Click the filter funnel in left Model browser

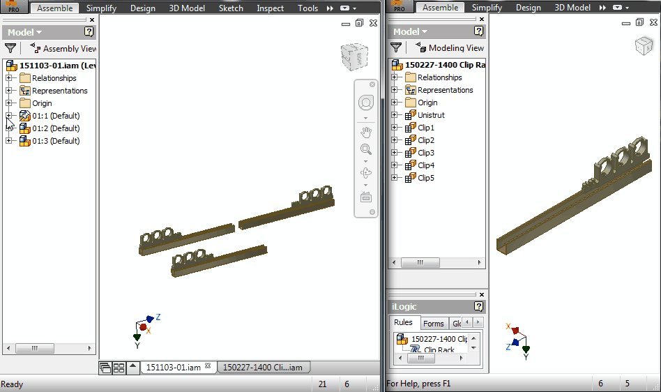pos(10,48)
